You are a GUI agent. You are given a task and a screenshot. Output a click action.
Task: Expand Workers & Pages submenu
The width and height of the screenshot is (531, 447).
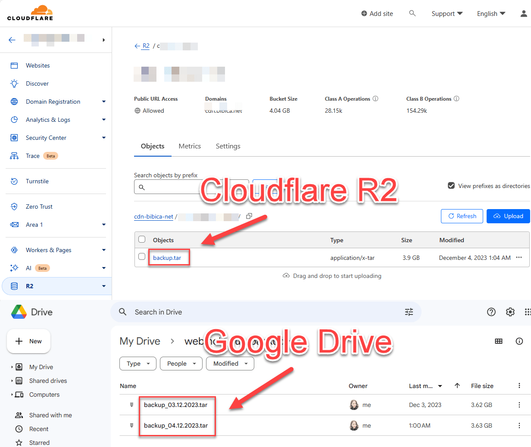point(103,250)
